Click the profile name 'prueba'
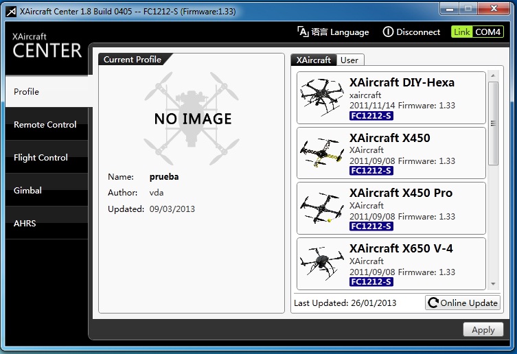Viewport: 517px width, 354px height. tap(164, 177)
